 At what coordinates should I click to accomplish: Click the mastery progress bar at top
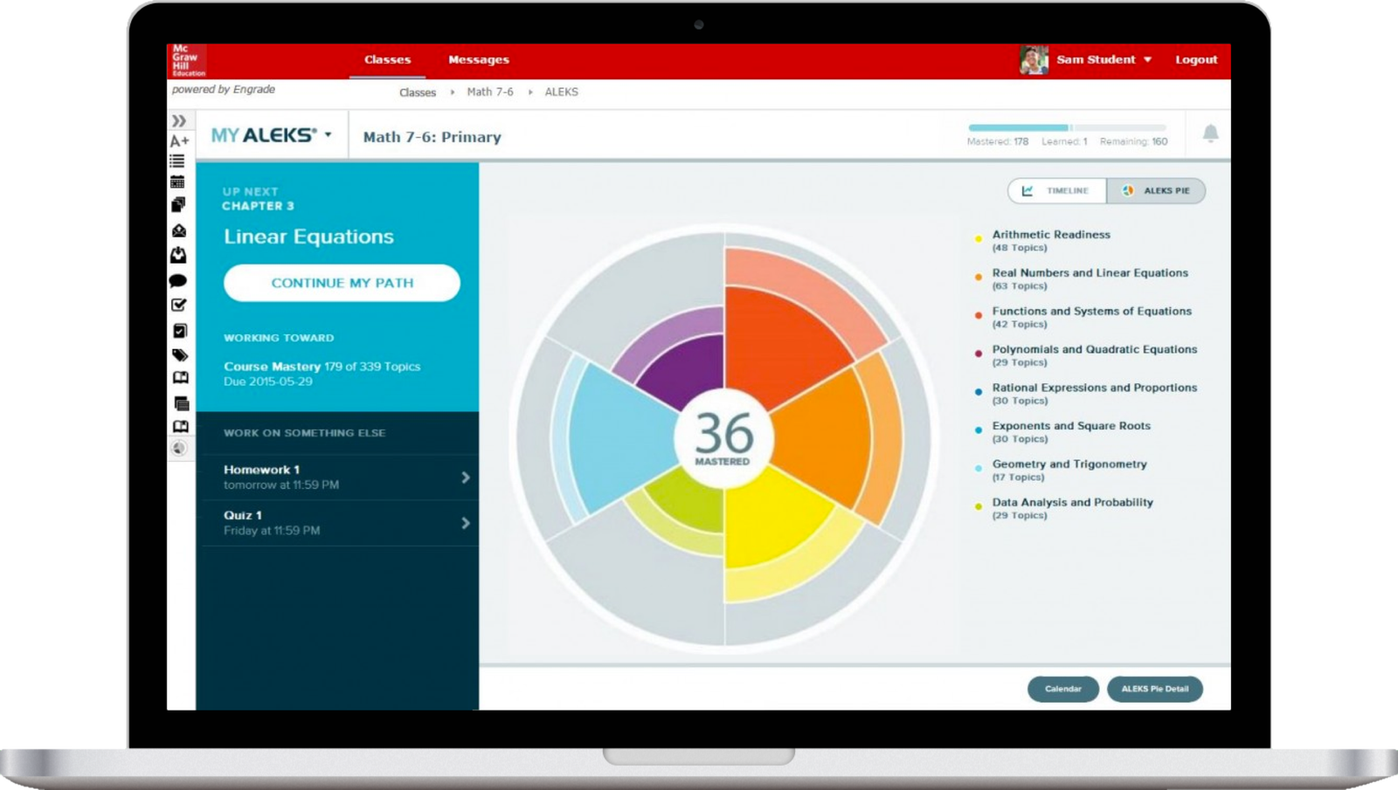pos(1067,127)
